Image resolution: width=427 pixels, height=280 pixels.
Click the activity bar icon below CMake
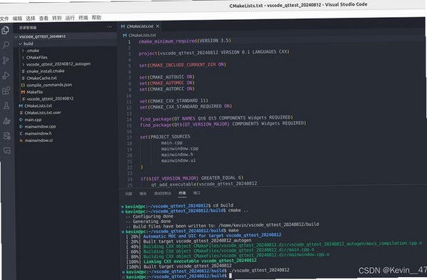click(x=7, y=135)
